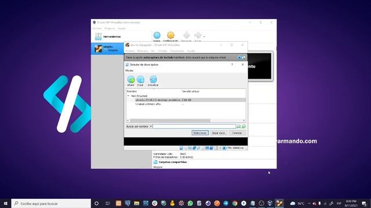Select Herramientas in the Administrador sidebar
Viewport: 371px width, 208px height.
(x=121, y=36)
